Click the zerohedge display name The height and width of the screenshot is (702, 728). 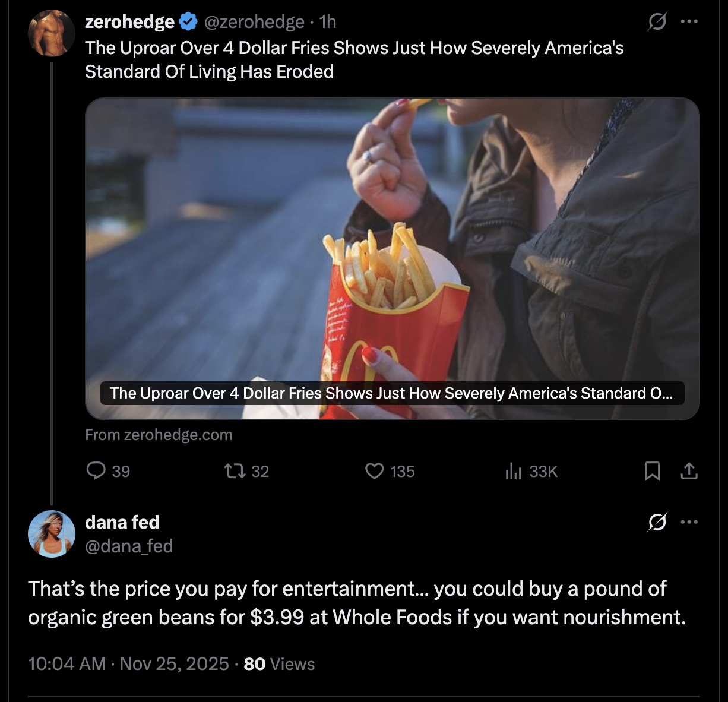point(129,22)
